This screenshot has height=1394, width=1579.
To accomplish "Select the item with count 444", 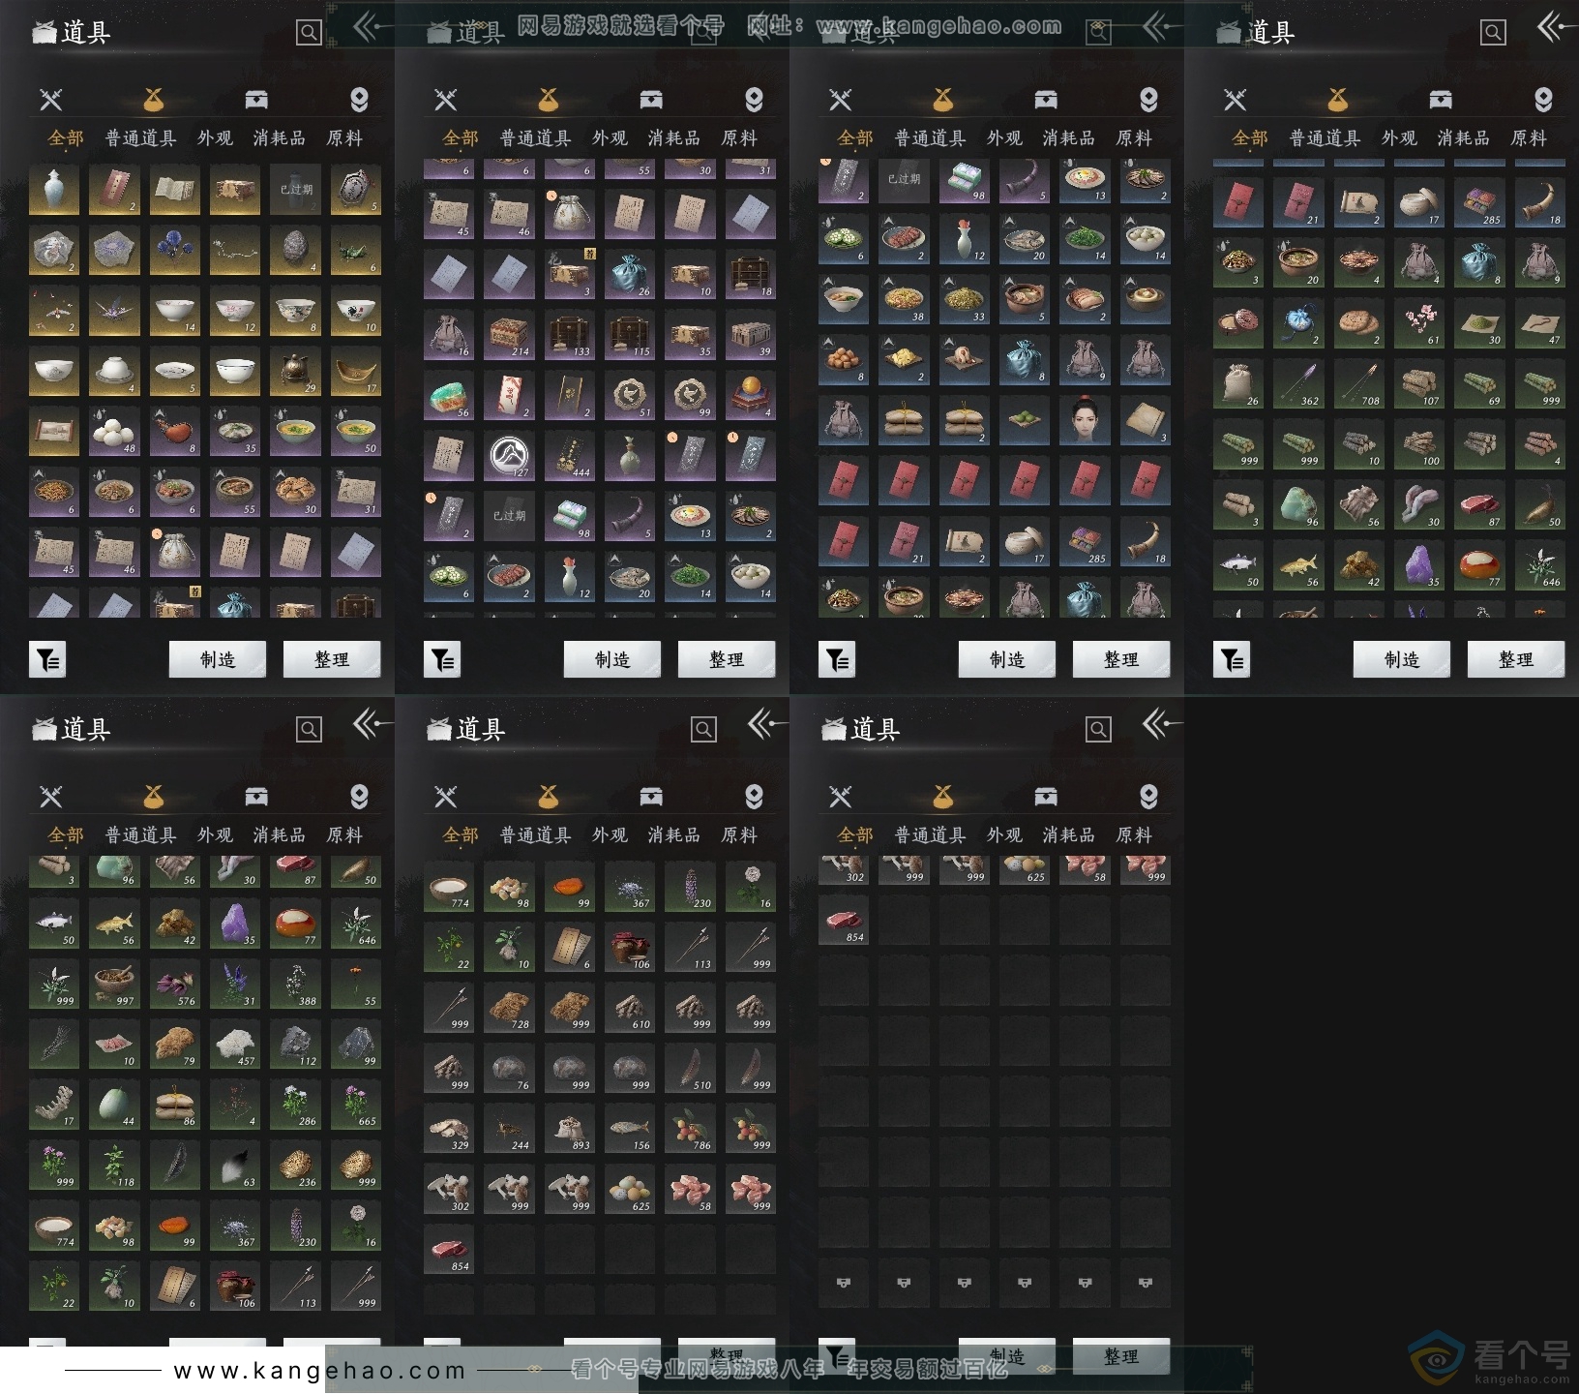I will click(x=569, y=456).
